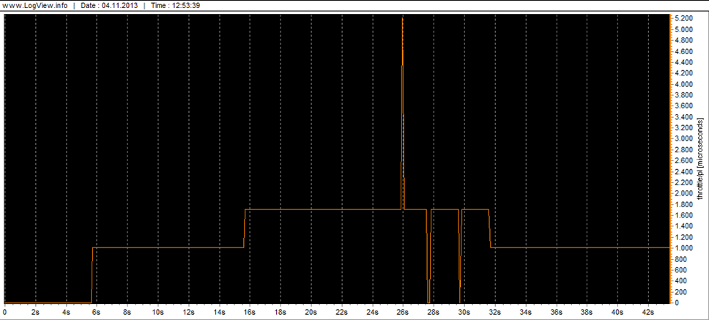
Task: Click the 28s time axis label
Action: (434, 312)
